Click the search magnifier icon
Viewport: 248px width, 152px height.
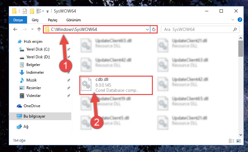[235, 29]
